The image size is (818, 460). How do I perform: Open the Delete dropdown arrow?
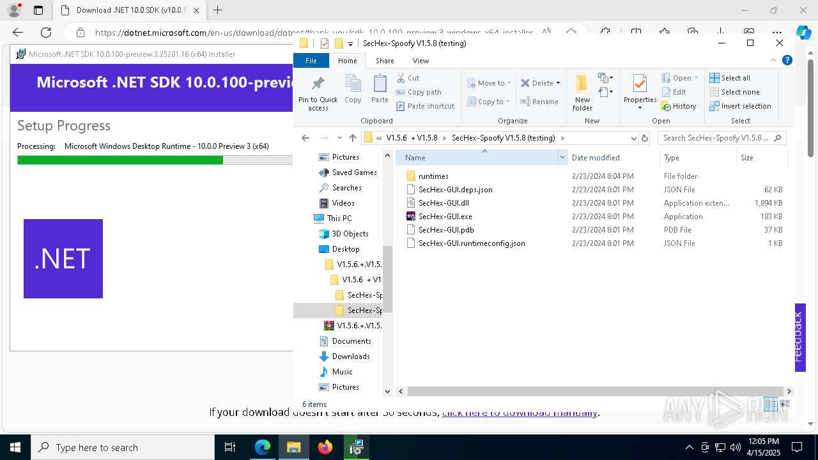(558, 83)
